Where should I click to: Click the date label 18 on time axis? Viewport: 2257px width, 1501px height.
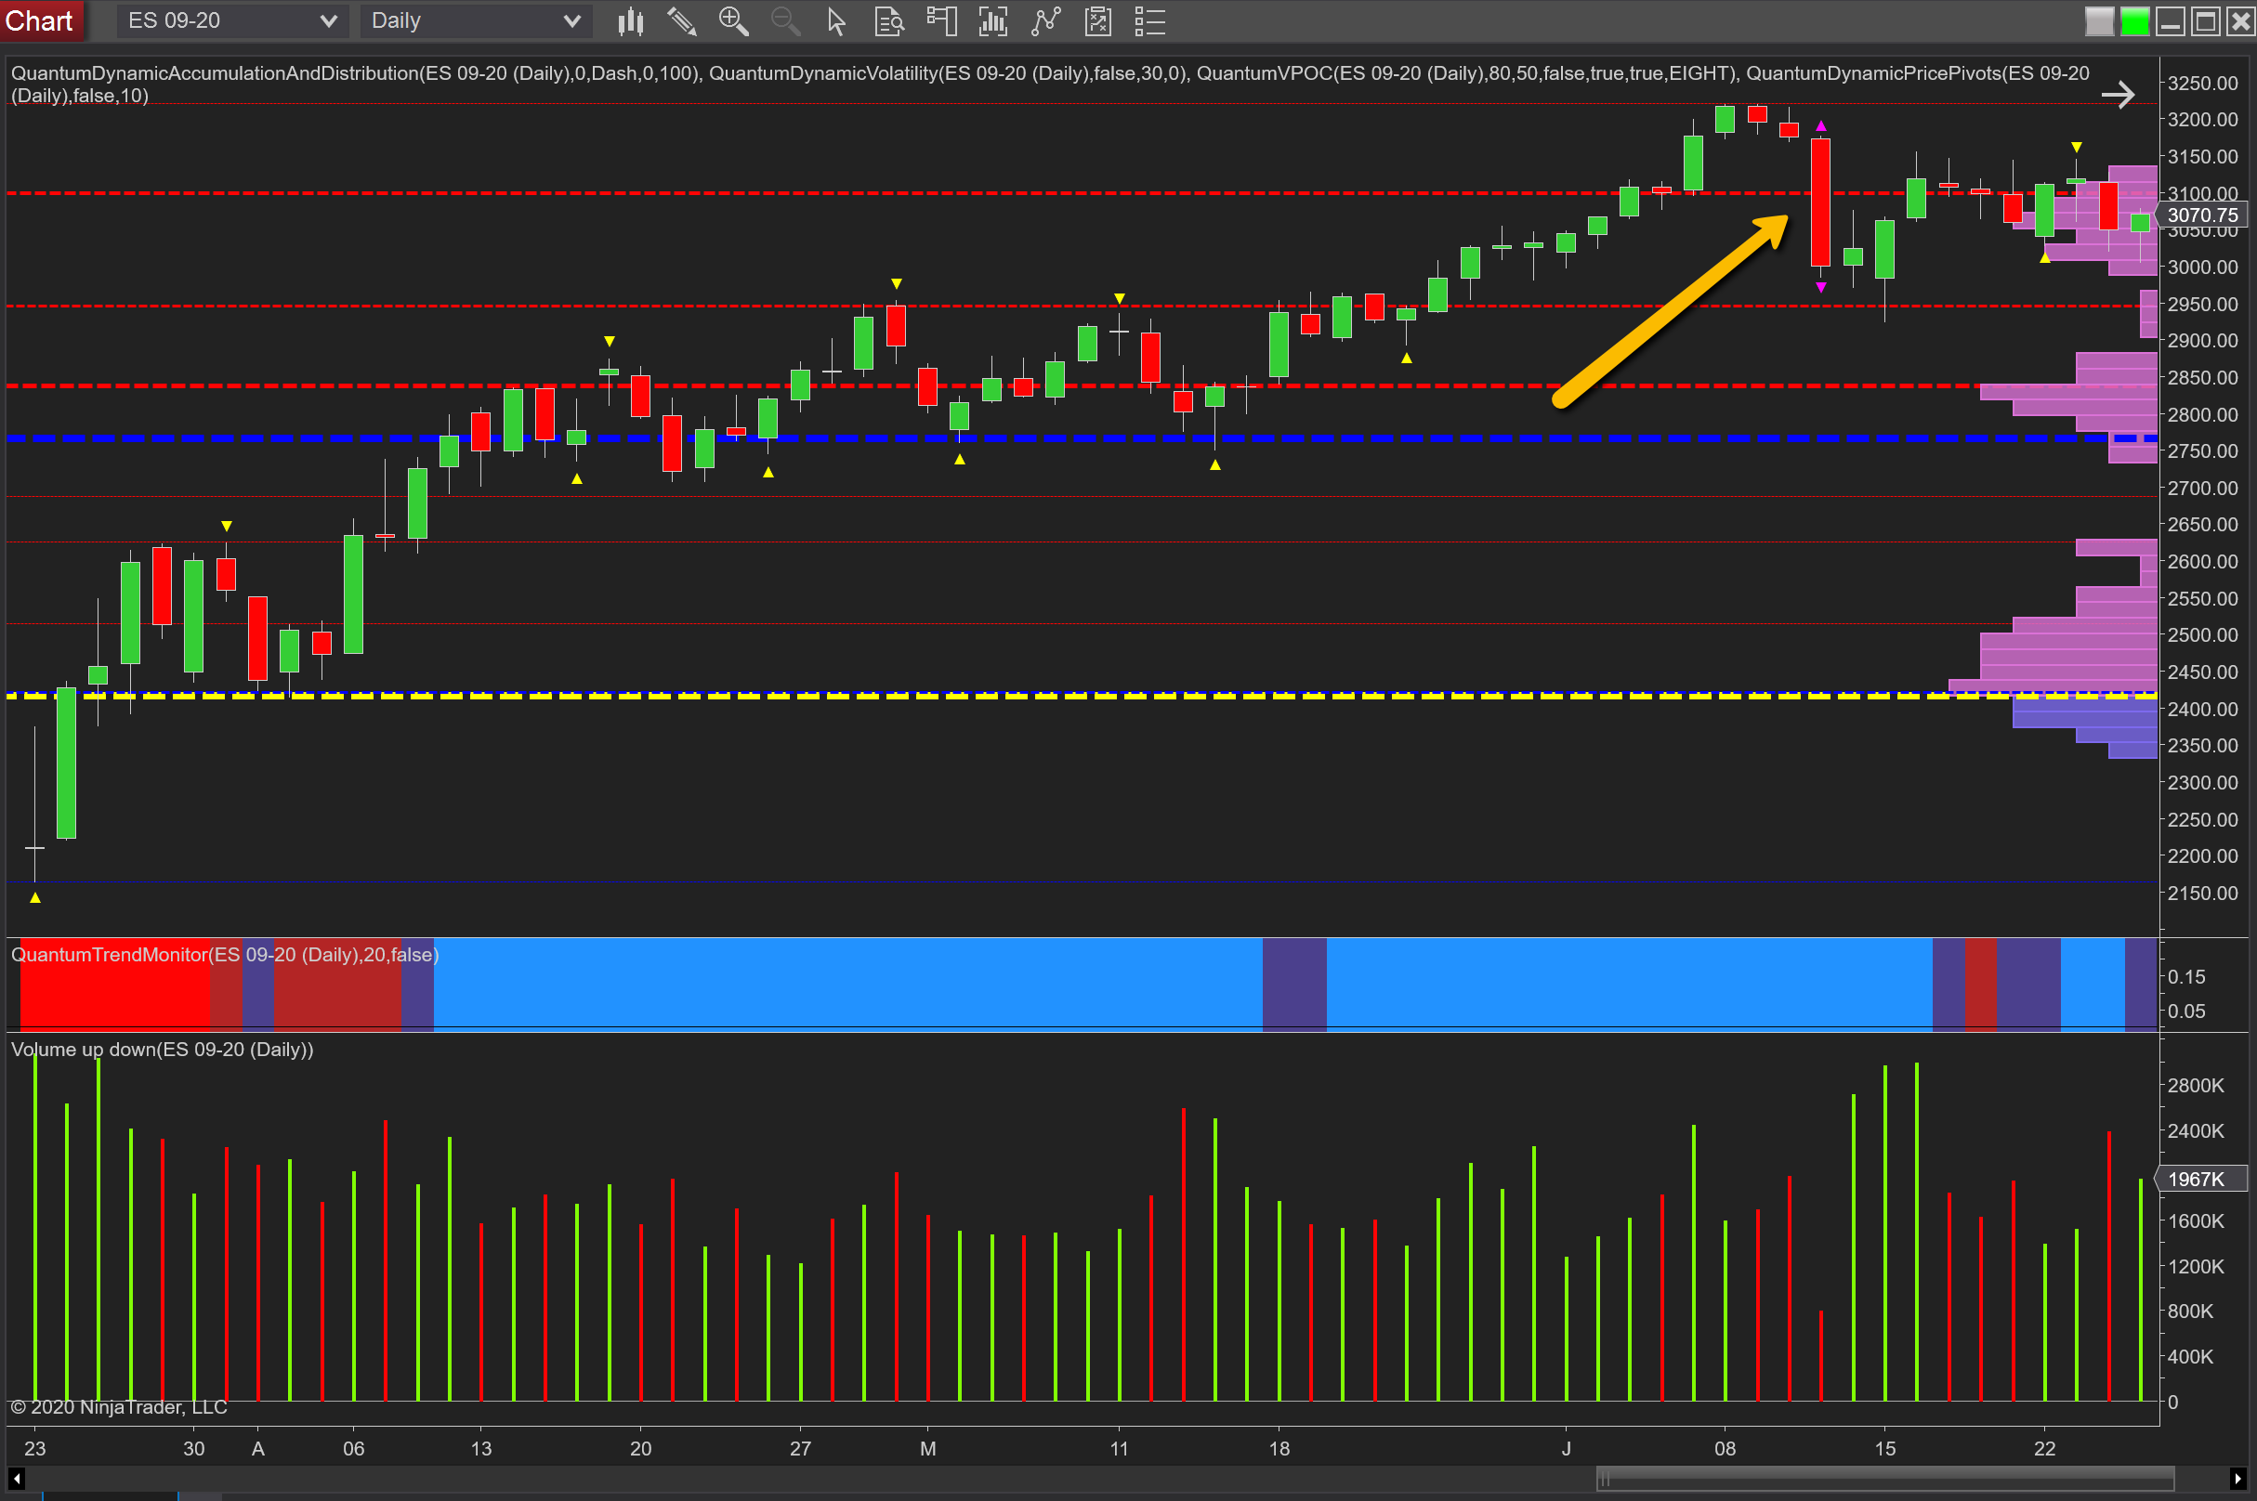(x=1279, y=1448)
